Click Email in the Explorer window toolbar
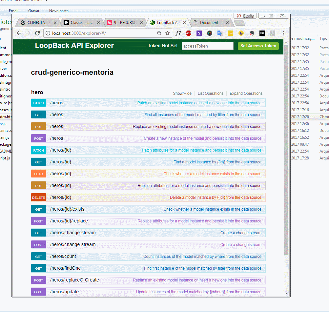Screen dimensions: 329x312 click(x=13, y=11)
